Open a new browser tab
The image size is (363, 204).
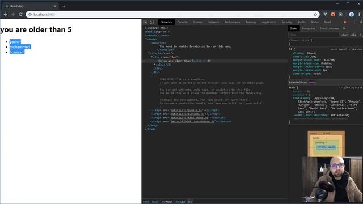point(64,6)
